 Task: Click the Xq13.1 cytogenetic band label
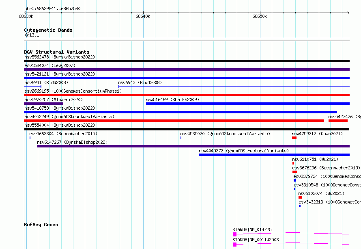[32, 35]
